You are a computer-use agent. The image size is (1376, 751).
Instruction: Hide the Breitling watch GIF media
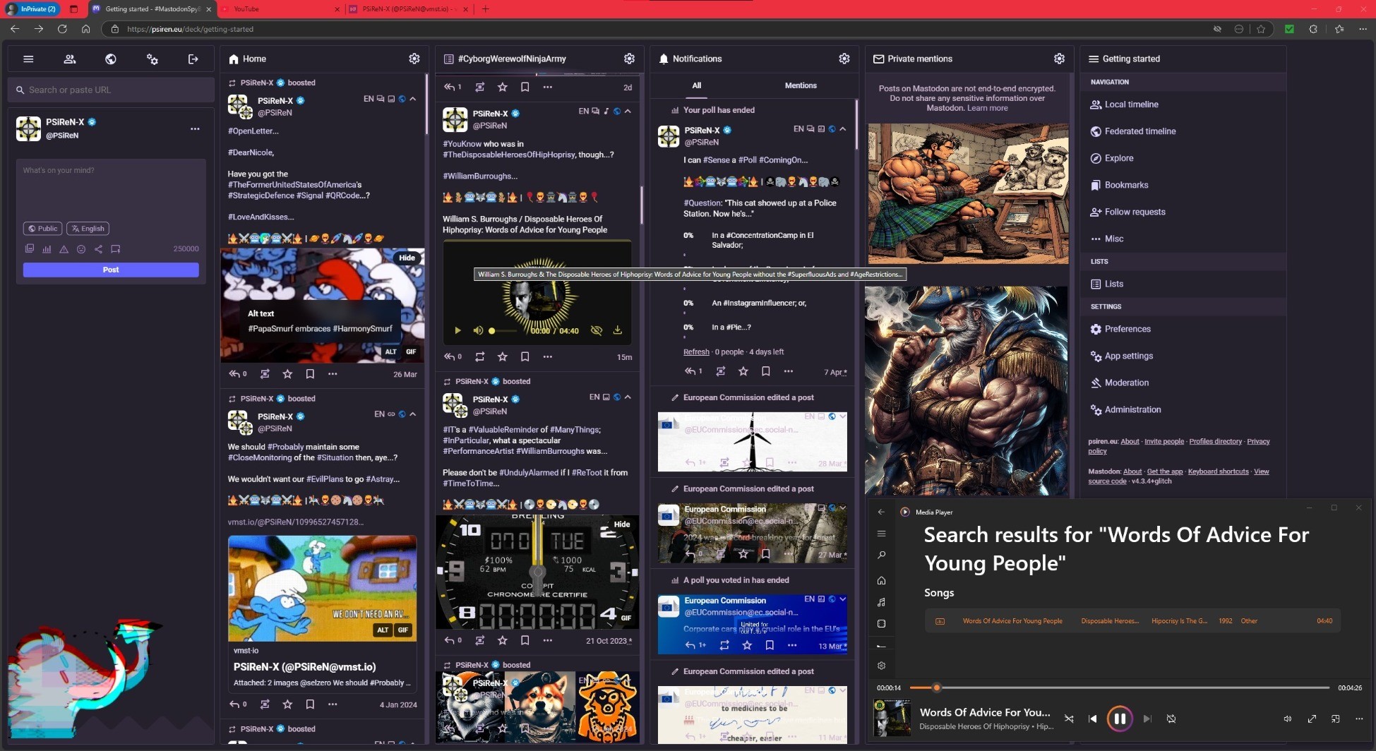(x=622, y=524)
